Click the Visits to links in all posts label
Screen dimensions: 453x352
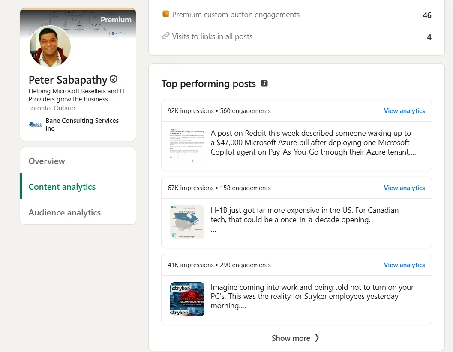(212, 36)
